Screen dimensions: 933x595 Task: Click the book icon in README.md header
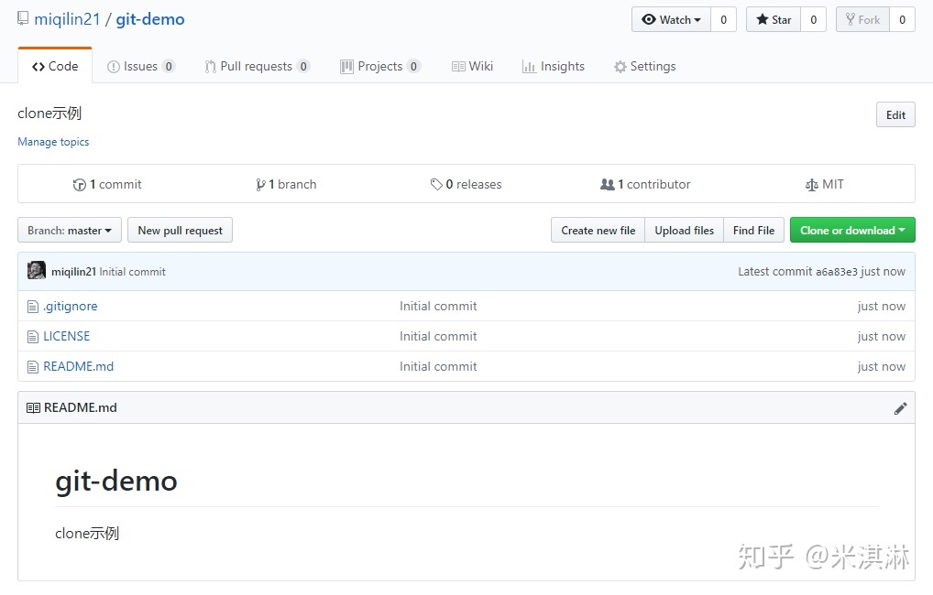(x=33, y=407)
